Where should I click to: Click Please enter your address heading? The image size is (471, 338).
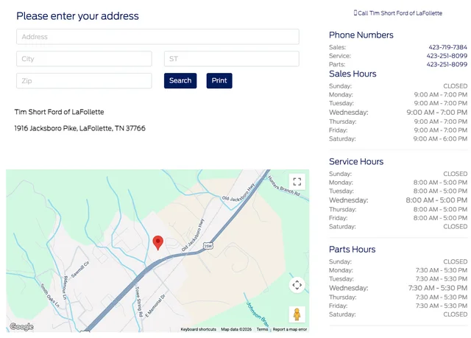click(77, 16)
